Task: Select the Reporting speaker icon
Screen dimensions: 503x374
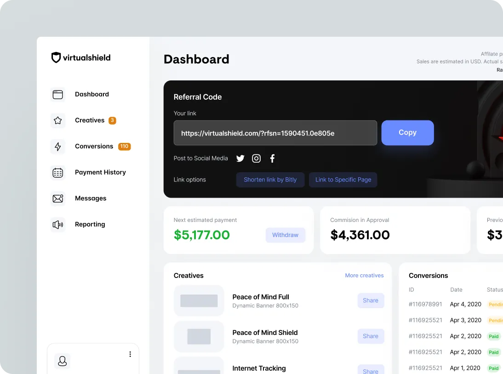Action: [57, 224]
